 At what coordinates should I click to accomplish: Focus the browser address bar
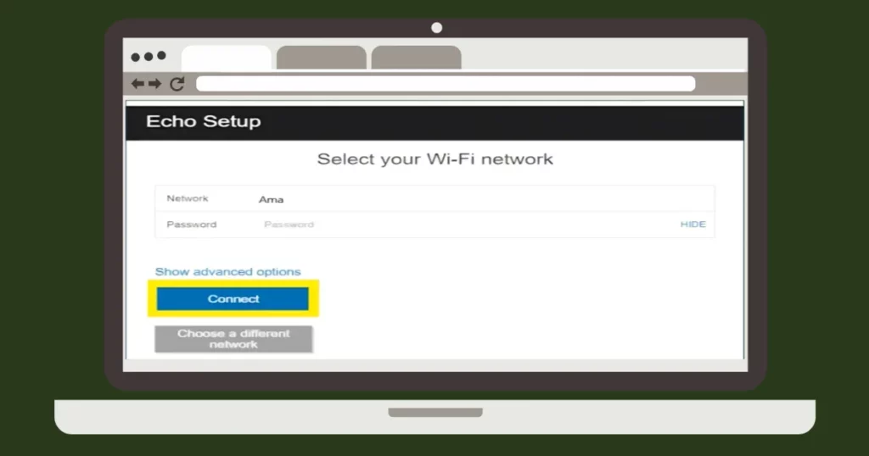click(x=446, y=84)
